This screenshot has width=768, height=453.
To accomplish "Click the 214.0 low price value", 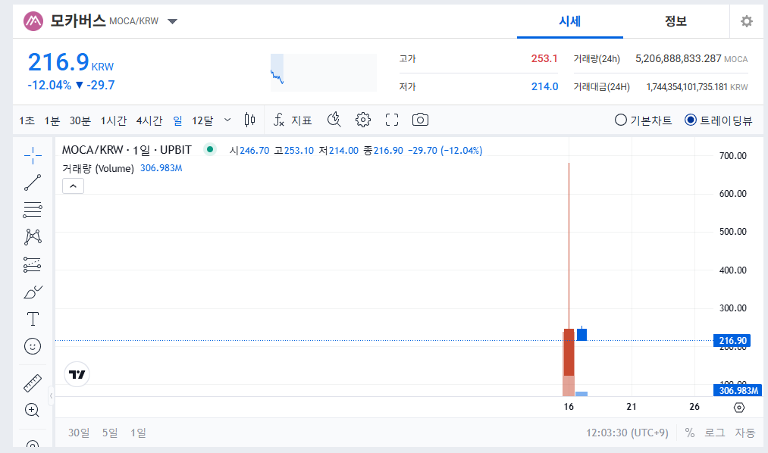I will pos(544,86).
